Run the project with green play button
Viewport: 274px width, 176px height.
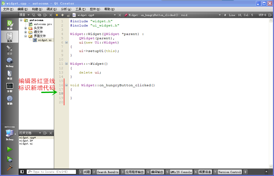coord(10,149)
